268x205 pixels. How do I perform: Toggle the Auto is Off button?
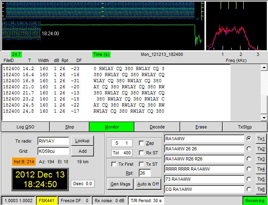(148, 184)
